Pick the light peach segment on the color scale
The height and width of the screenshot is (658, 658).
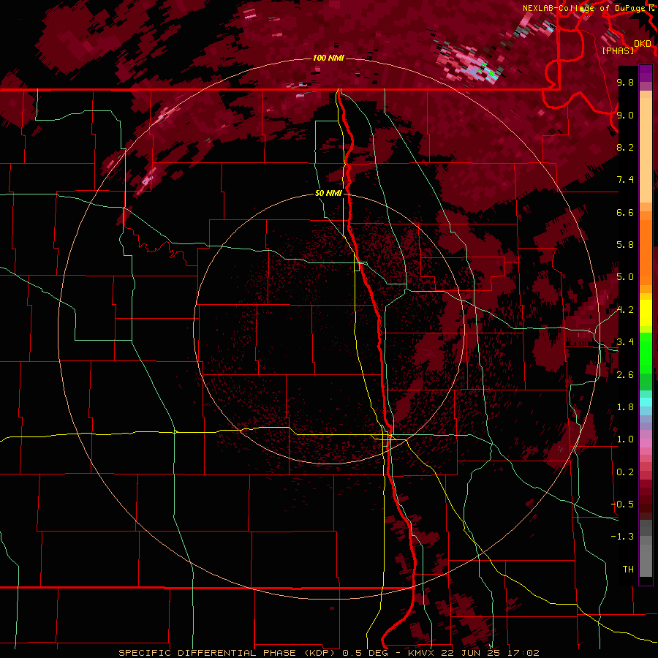[x=646, y=151]
